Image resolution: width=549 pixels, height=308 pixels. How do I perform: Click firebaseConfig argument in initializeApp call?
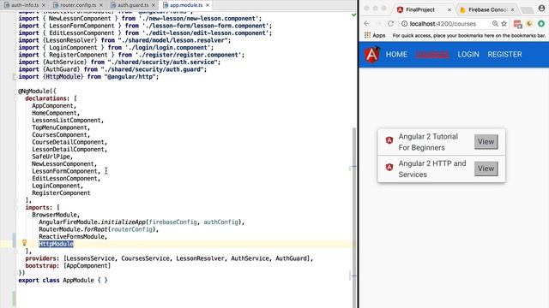click(x=173, y=222)
